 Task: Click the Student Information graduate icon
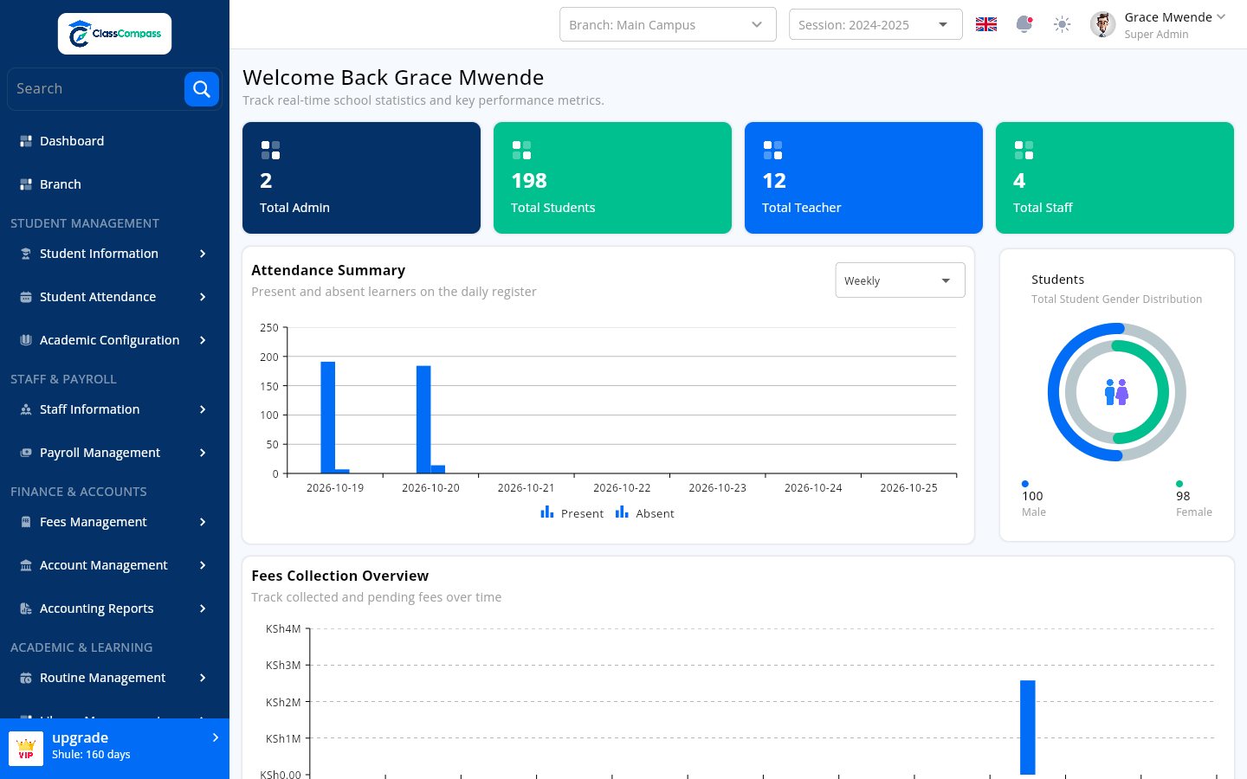pyautogui.click(x=26, y=254)
